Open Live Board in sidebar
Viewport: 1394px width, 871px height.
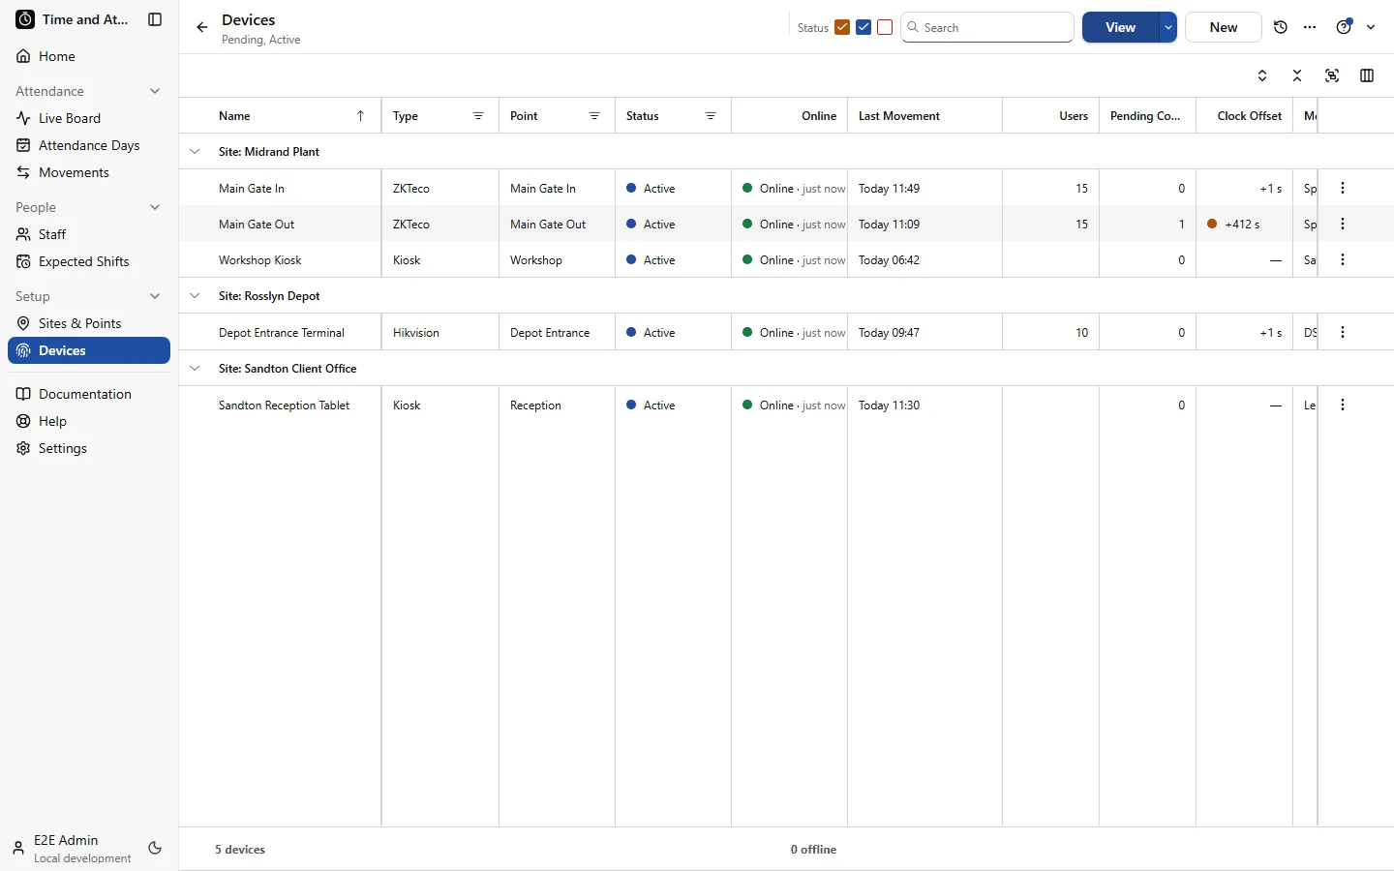click(x=89, y=118)
